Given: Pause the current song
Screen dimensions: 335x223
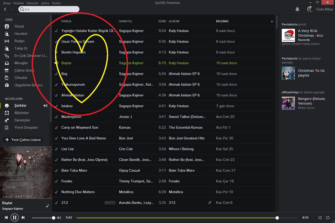Looking at the screenshot, I should [x=15, y=217].
